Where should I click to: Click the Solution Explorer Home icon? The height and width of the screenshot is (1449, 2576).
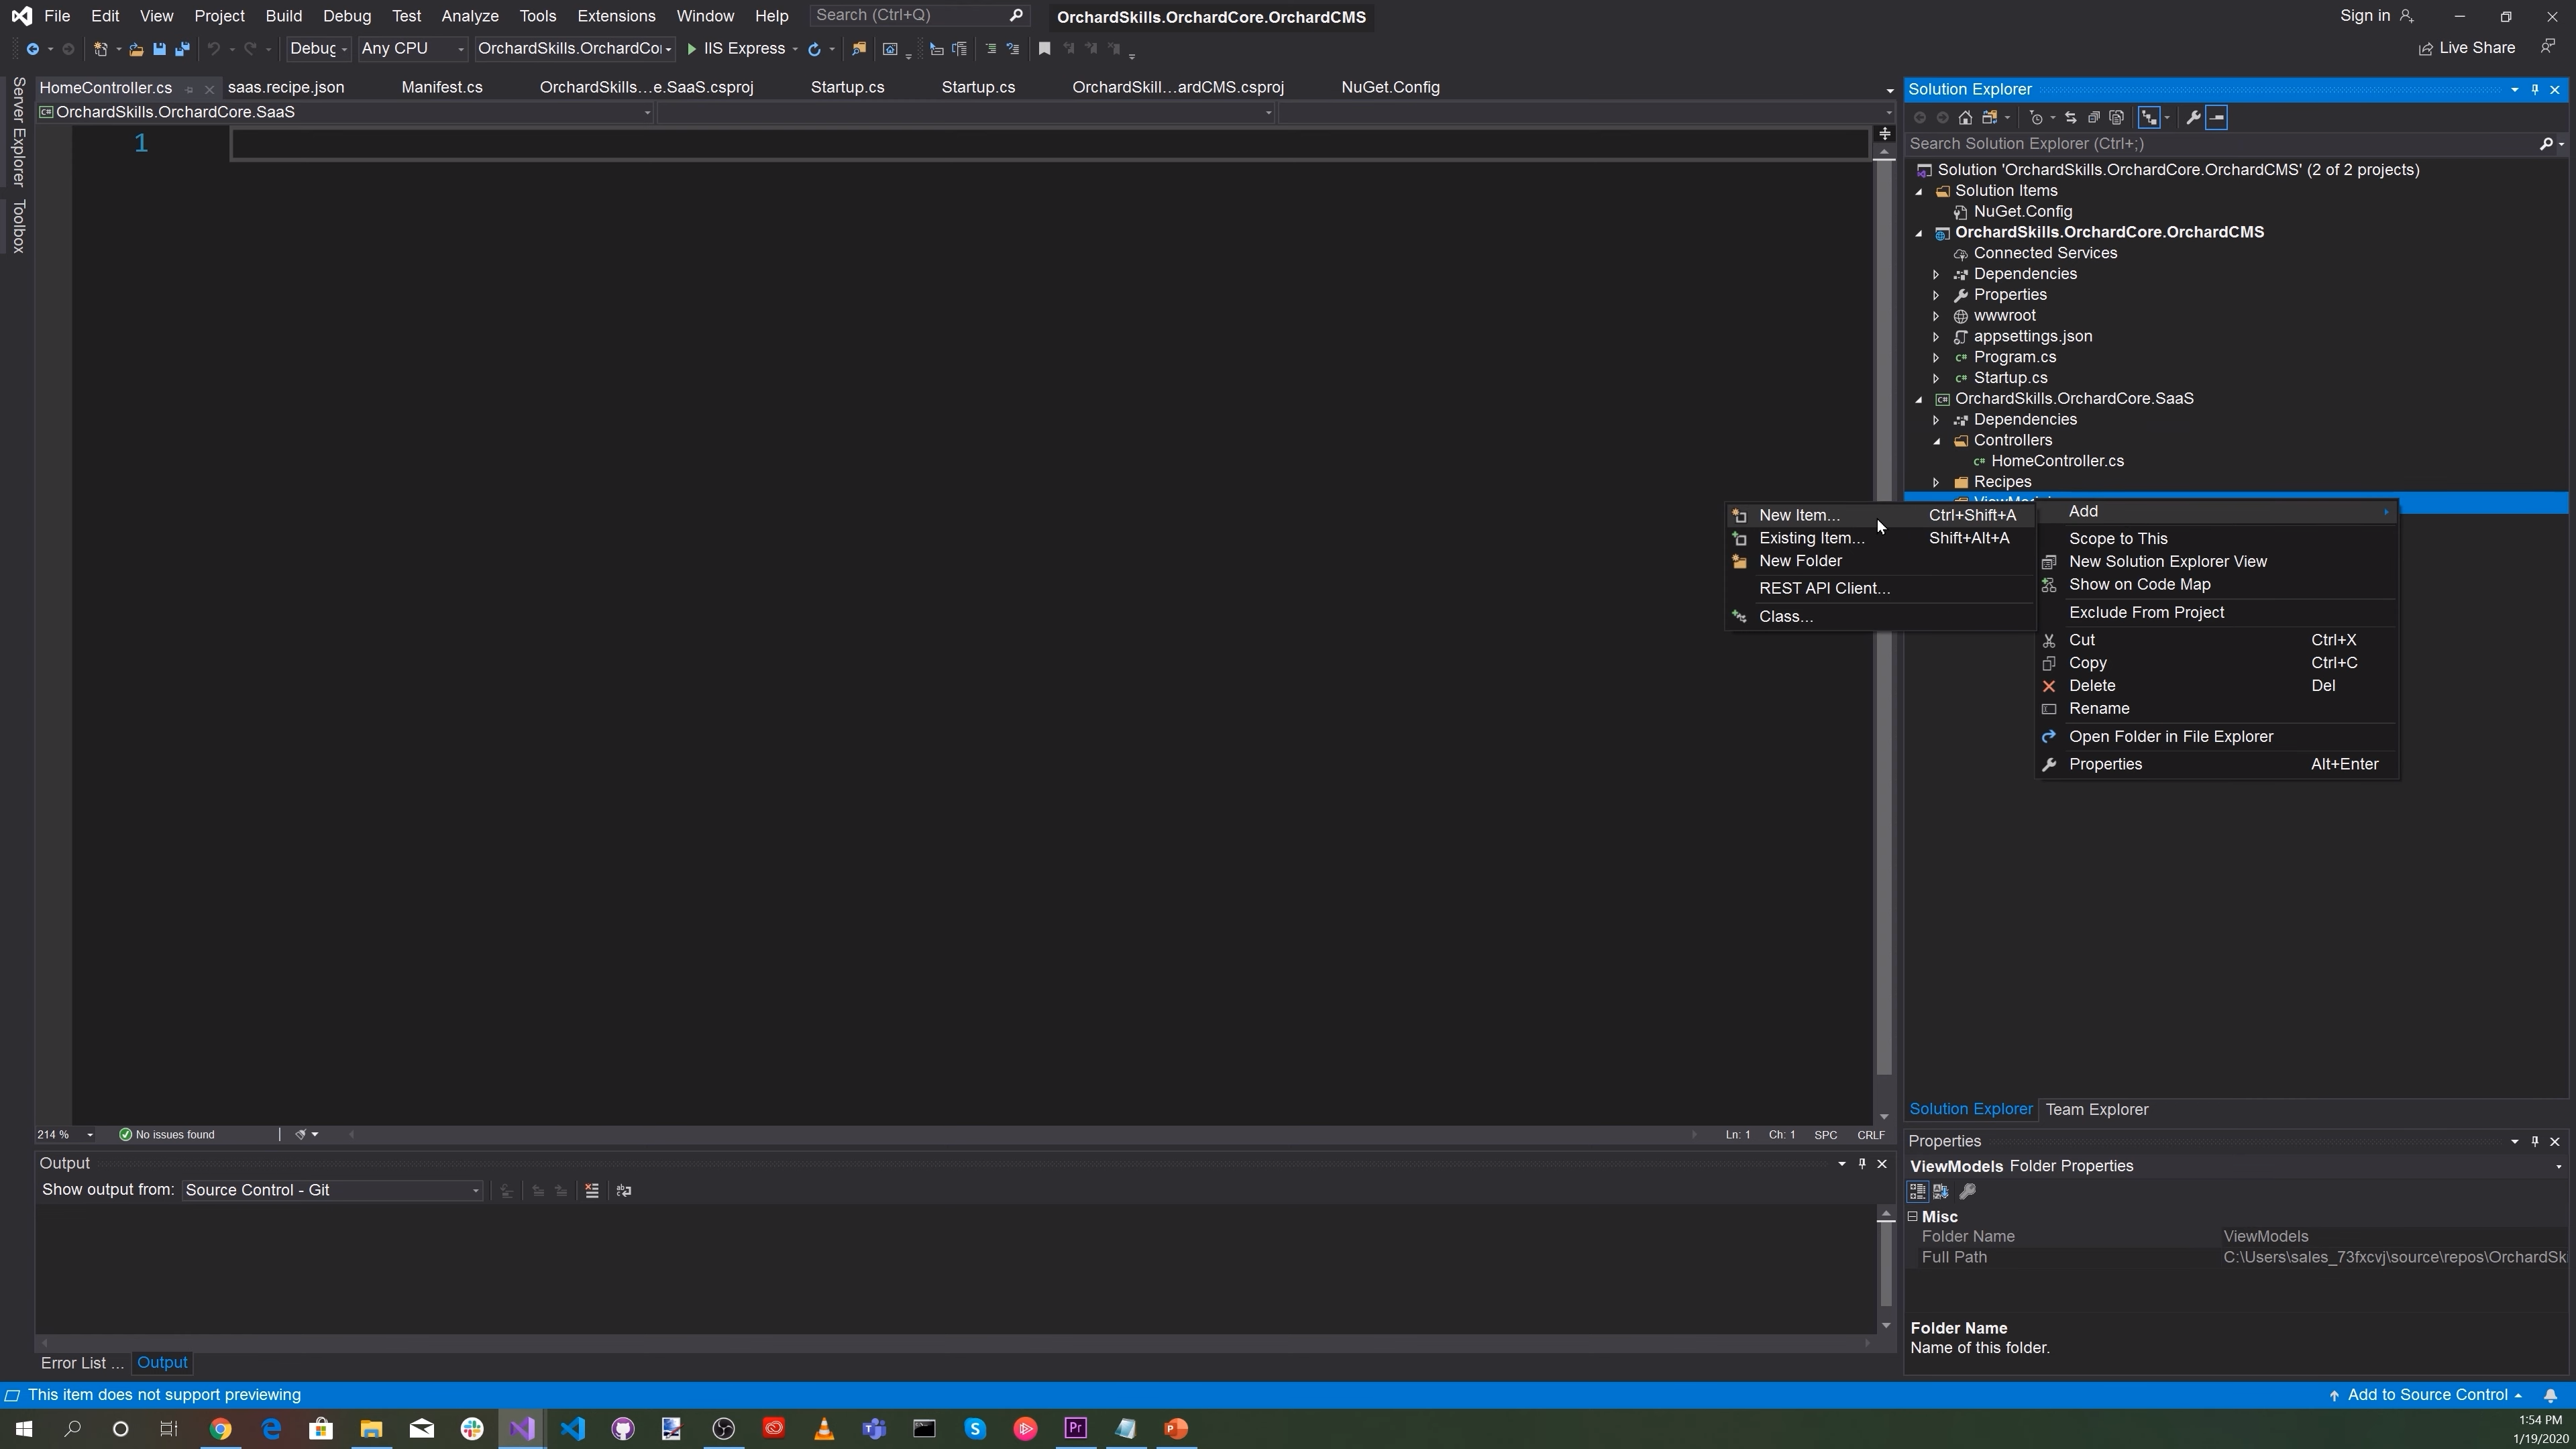coord(1965,118)
